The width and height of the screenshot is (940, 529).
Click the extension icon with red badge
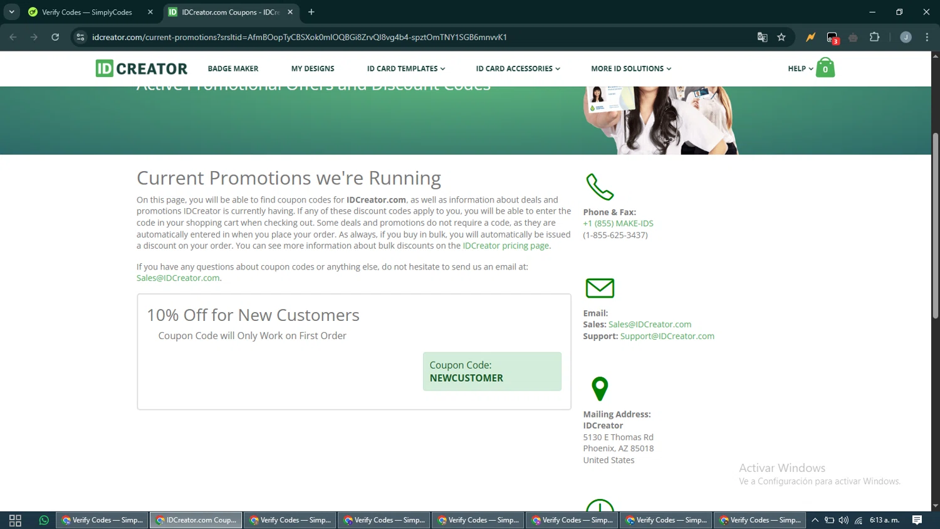pos(832,38)
